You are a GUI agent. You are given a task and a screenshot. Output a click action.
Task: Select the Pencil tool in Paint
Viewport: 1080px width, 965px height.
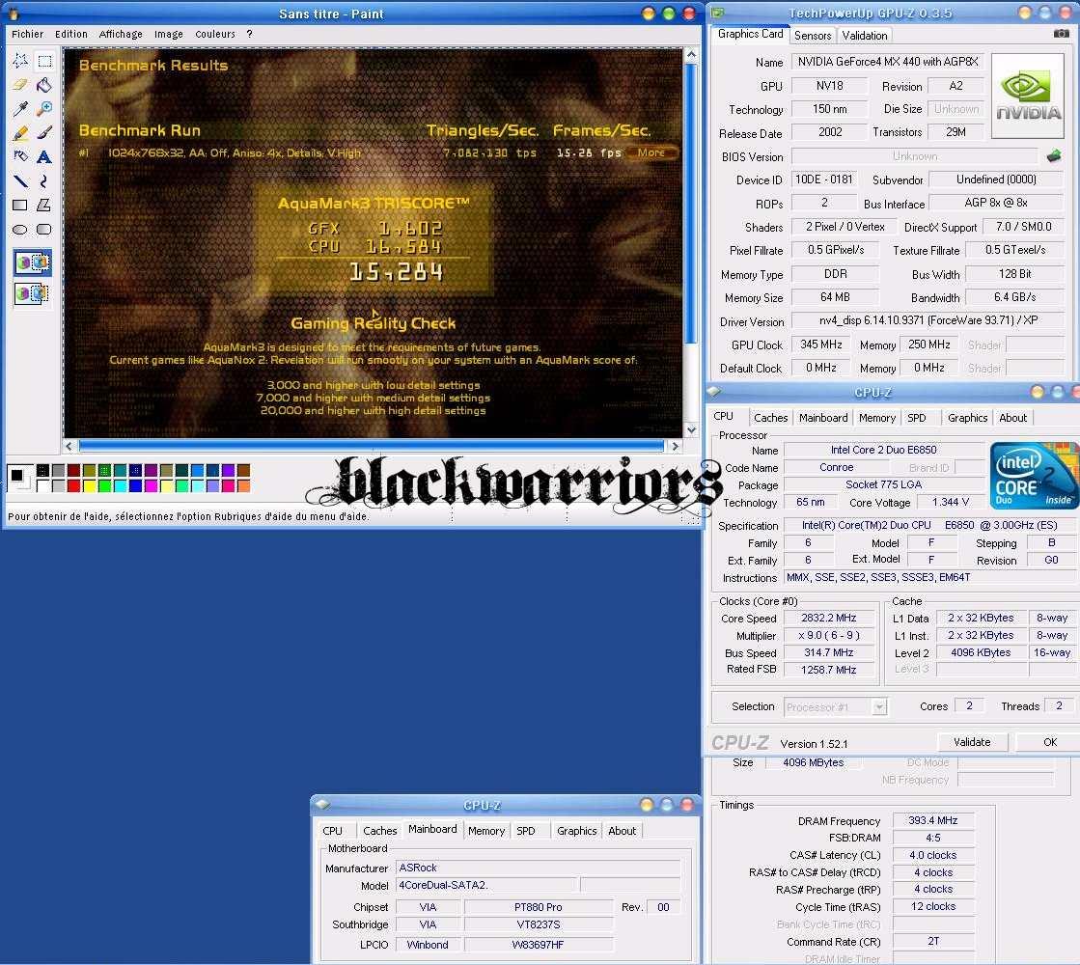pos(20,132)
